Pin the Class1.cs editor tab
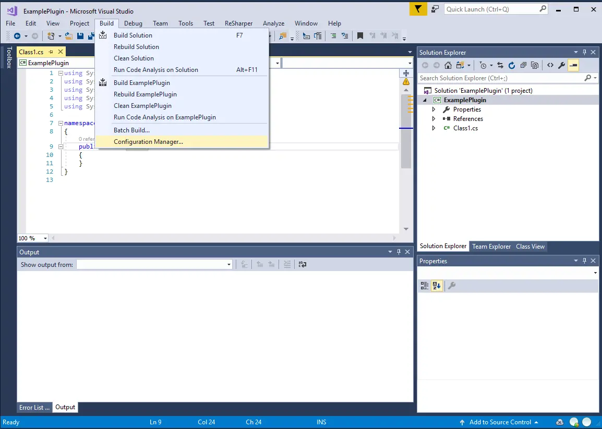 tap(51, 52)
